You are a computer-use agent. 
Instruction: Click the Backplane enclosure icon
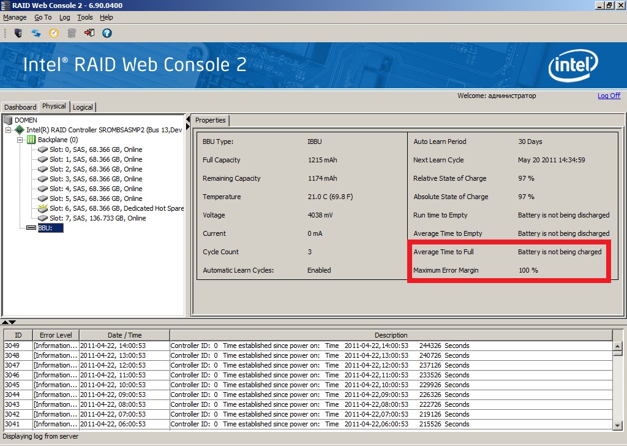31,140
